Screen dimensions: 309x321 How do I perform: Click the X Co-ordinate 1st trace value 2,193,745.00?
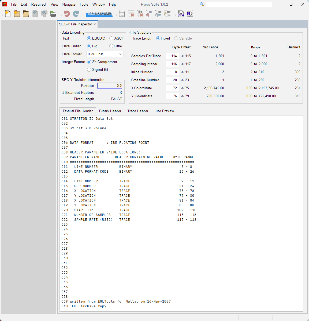214,88
